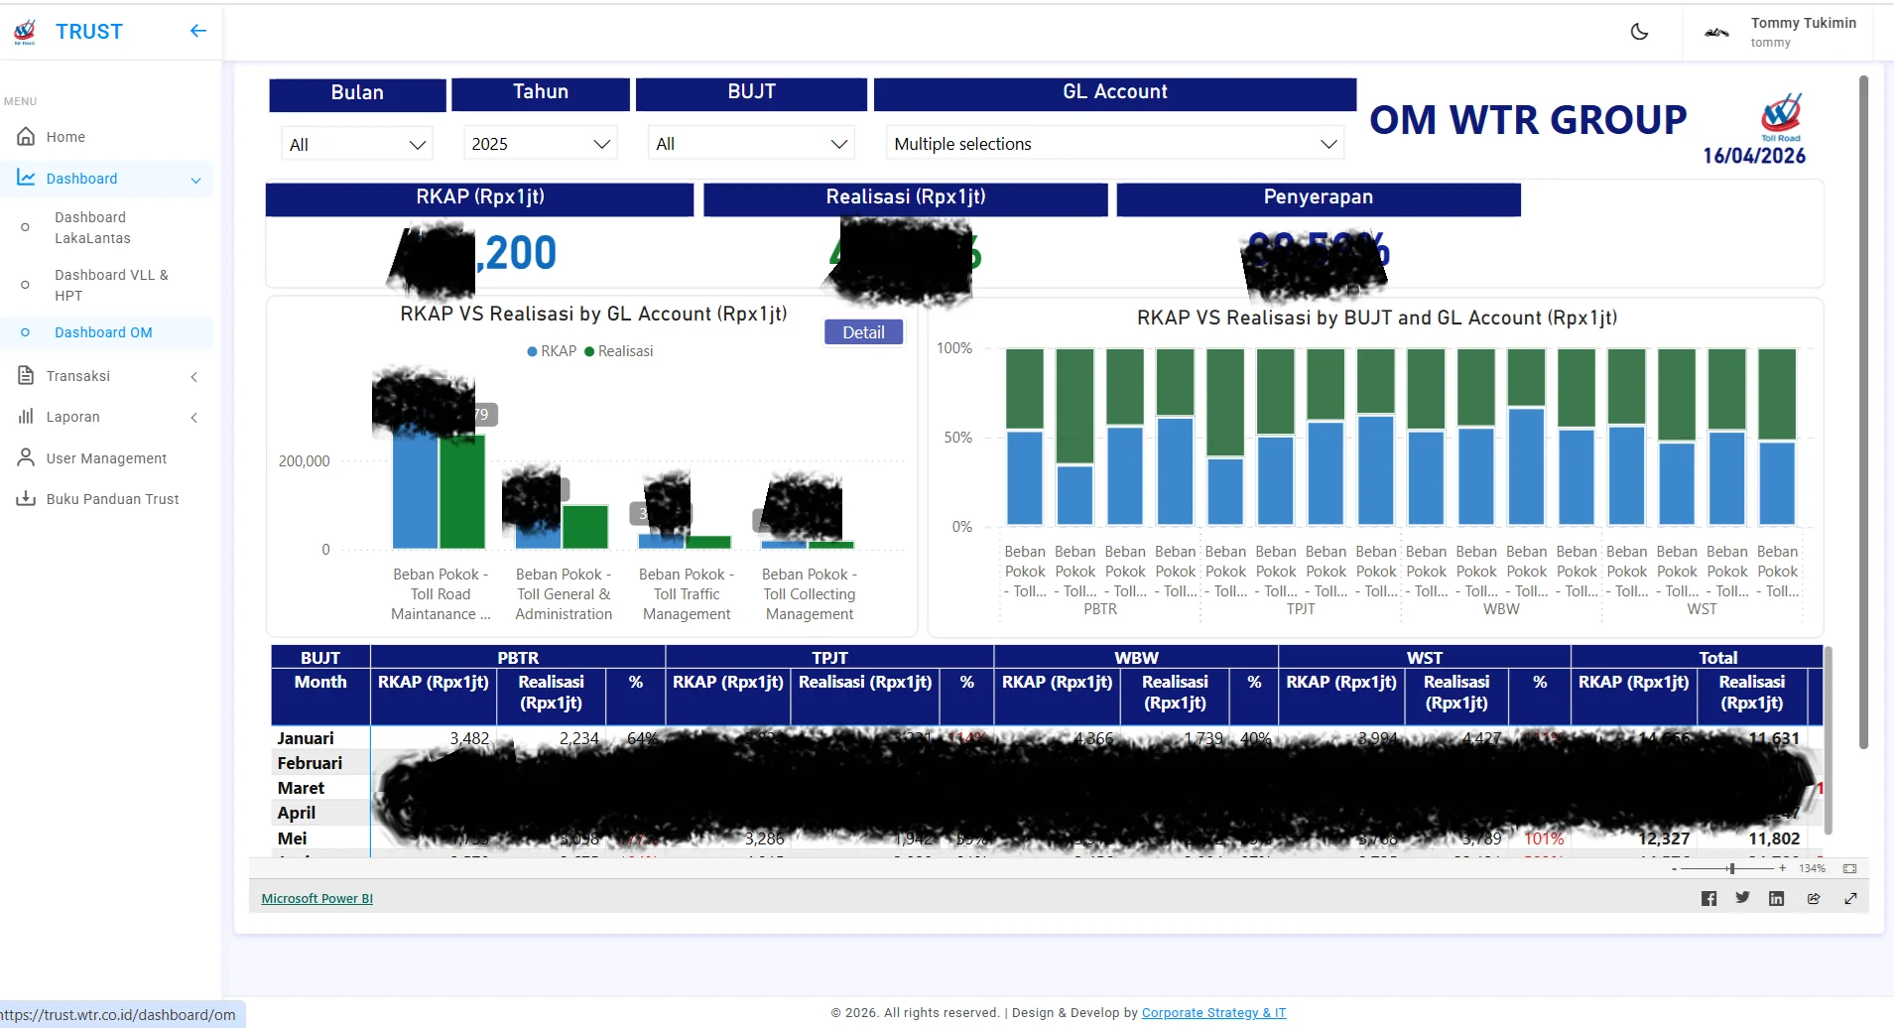The image size is (1894, 1028).
Task: Collapse sidebar with the back arrow
Action: (x=198, y=31)
